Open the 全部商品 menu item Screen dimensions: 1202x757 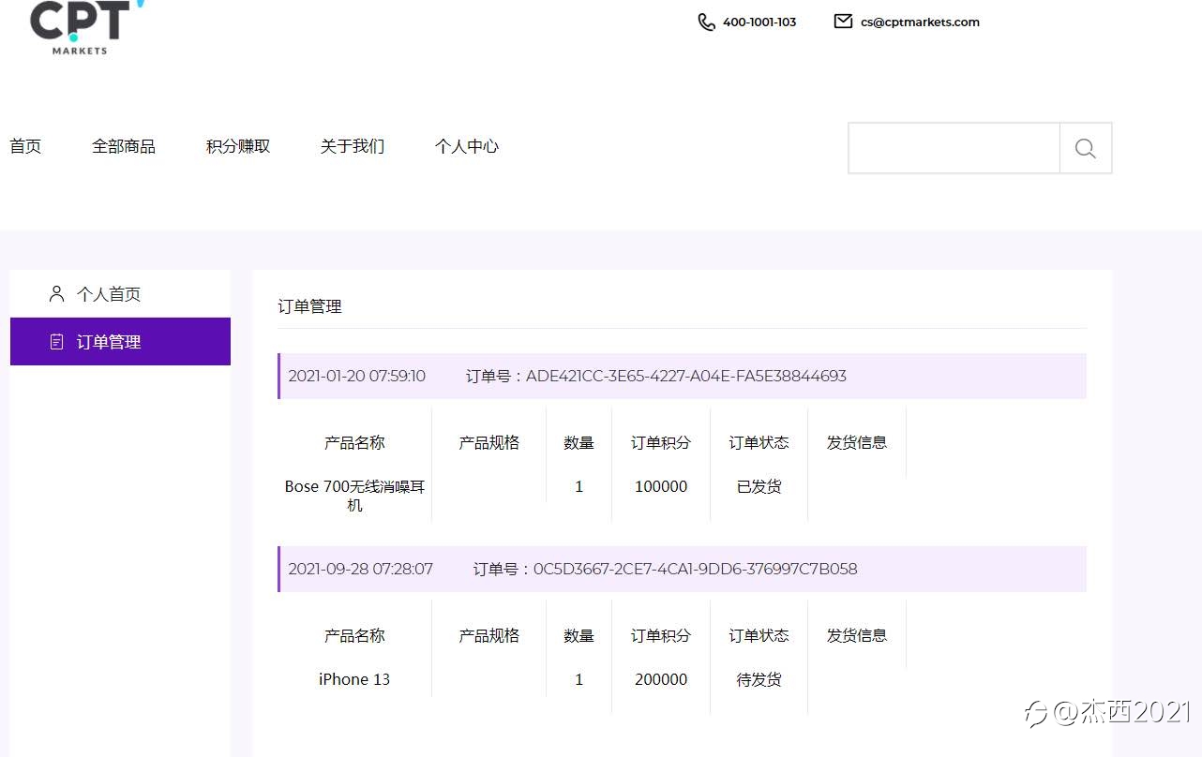pos(124,146)
